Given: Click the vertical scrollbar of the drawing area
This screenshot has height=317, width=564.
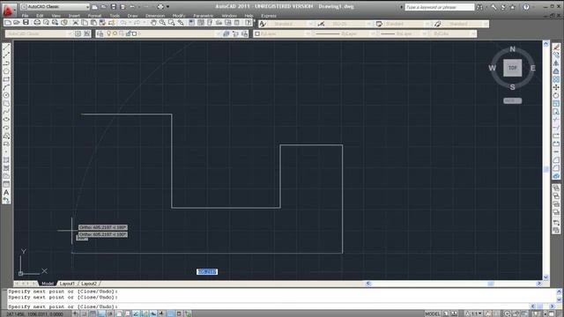Looking at the screenshot, I should click(546, 160).
